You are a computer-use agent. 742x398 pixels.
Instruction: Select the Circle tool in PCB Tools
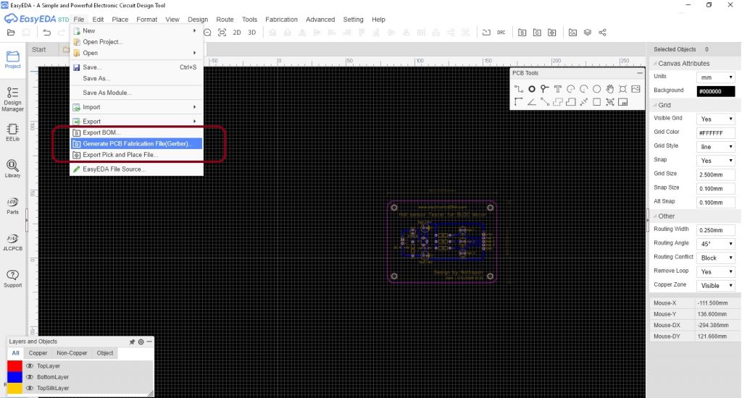[597, 89]
